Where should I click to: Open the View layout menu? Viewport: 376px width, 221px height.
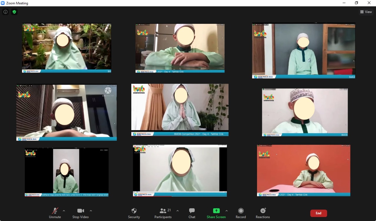point(366,12)
